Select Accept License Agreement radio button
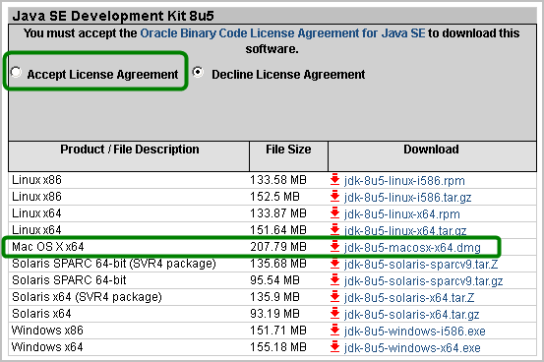 click(x=16, y=72)
